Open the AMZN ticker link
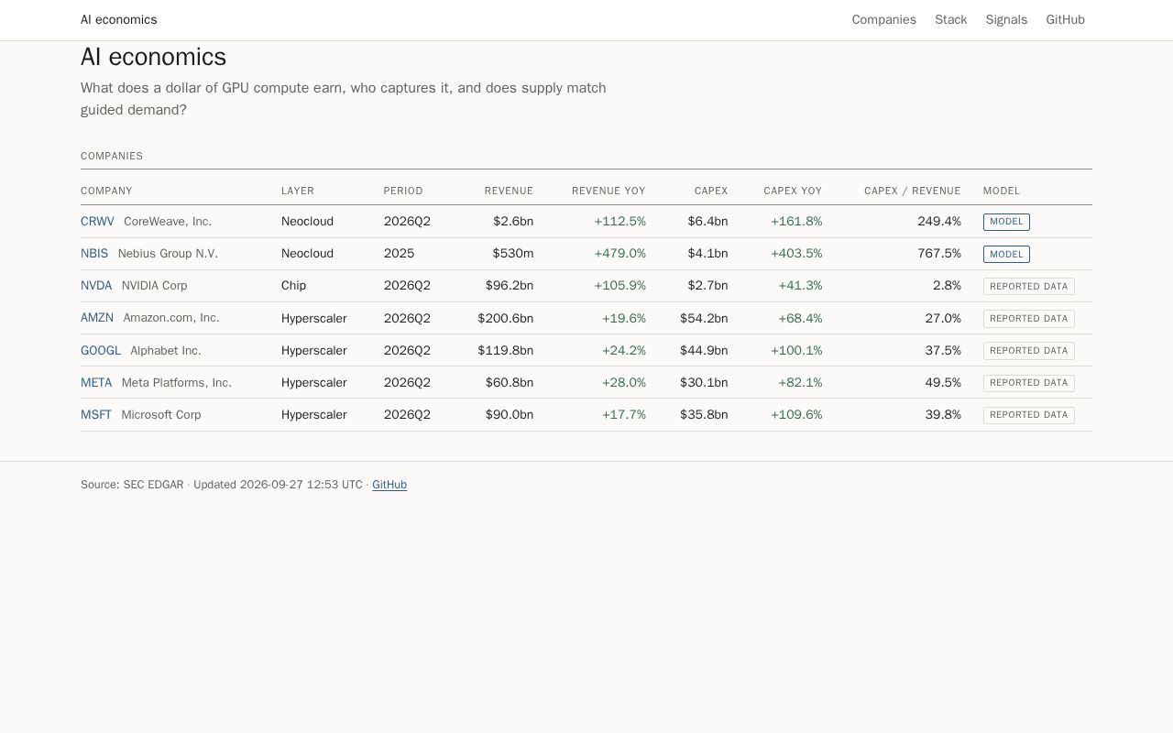The width and height of the screenshot is (1173, 733). tap(97, 318)
